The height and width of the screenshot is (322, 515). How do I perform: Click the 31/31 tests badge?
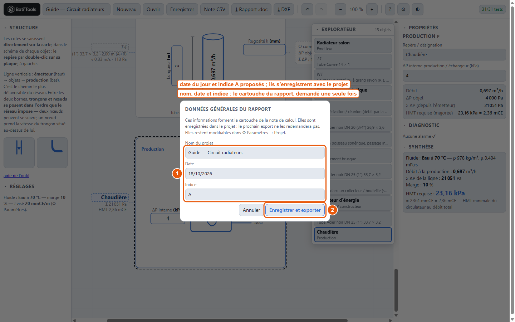point(492,9)
